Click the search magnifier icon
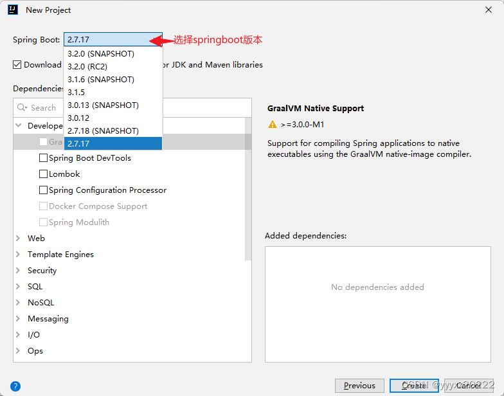 coord(22,107)
